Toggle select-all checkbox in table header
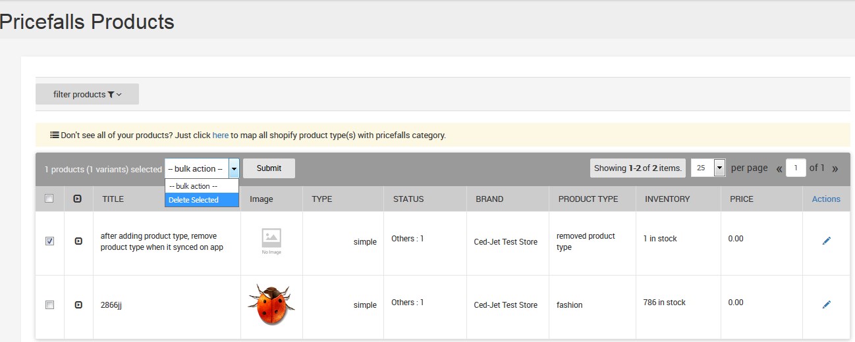 49,199
